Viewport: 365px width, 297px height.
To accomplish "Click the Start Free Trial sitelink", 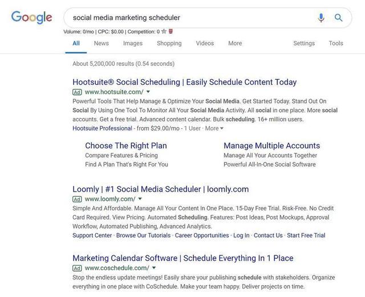I will [306, 235].
